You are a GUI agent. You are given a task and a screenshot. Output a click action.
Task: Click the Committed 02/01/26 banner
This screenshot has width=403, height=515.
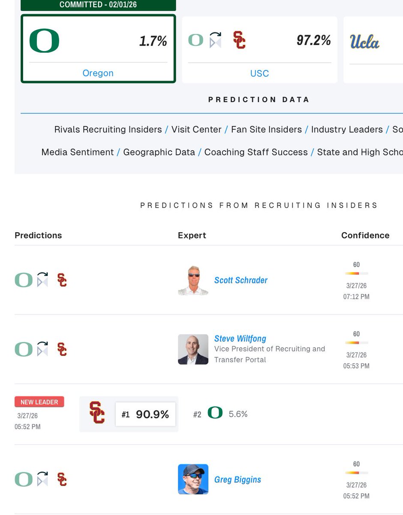pos(98,5)
